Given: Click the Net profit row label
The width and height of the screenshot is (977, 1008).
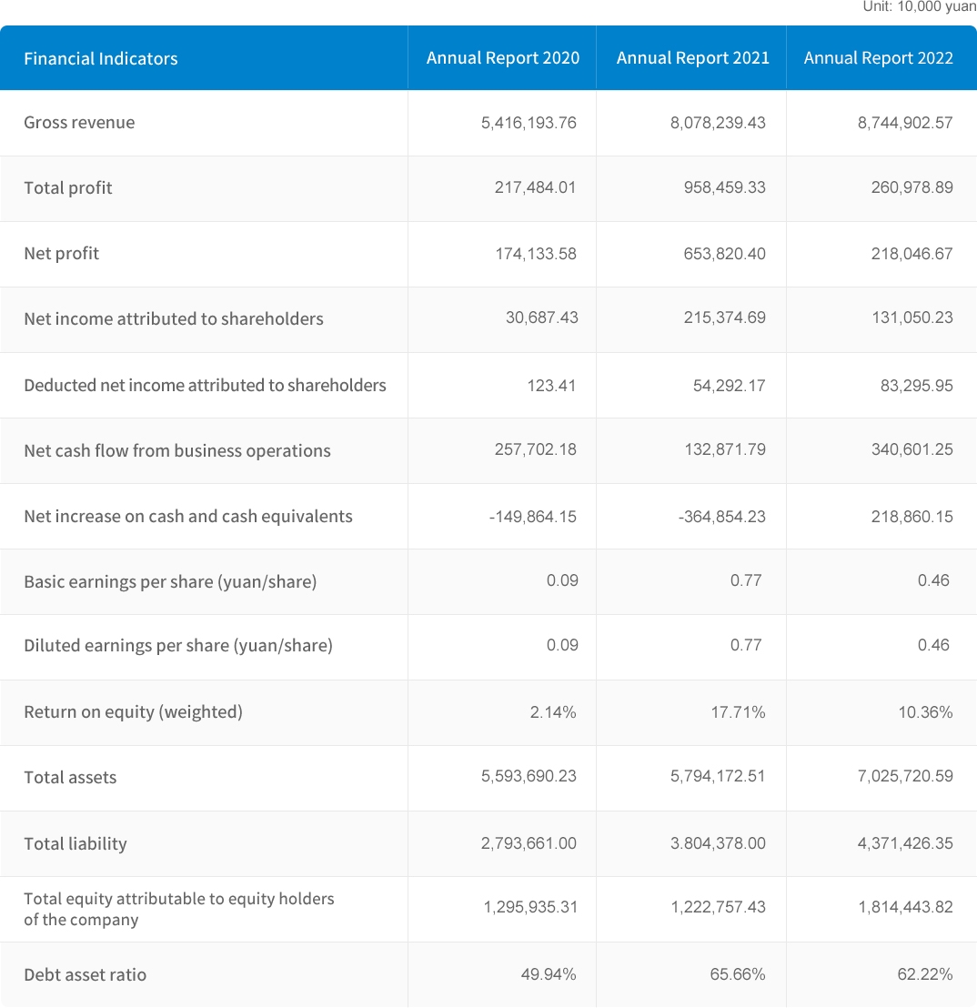Looking at the screenshot, I should (x=62, y=254).
